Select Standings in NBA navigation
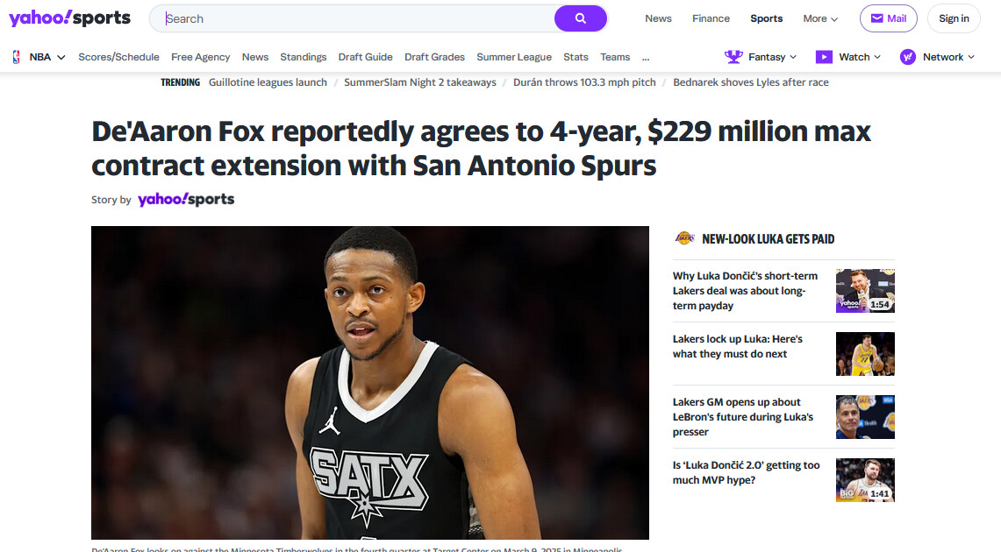1001x552 pixels. 303,57
